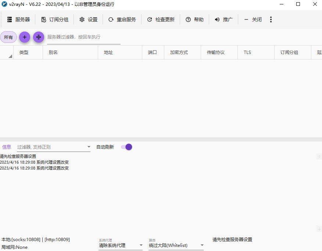Open the three-dot overflow menu

click(x=271, y=19)
